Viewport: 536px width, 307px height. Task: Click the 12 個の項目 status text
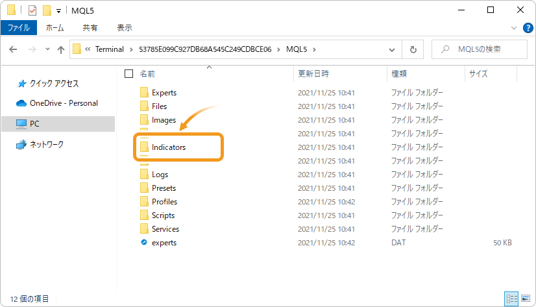tap(29, 299)
